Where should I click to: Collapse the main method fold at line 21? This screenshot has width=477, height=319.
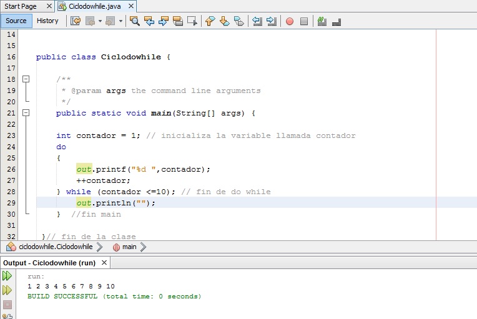tap(26, 113)
